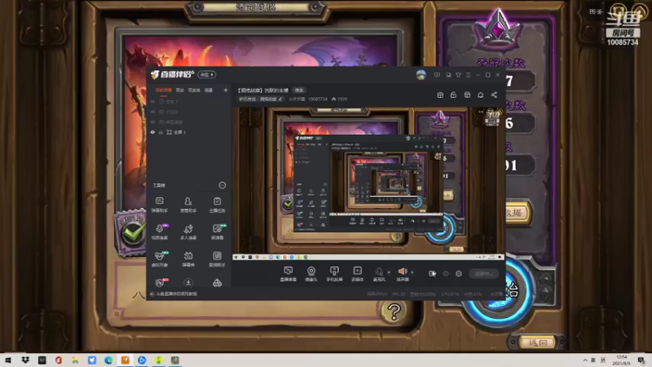Click the question mark button in Hearthstone
Screen dimensions: 652x367
[394, 312]
